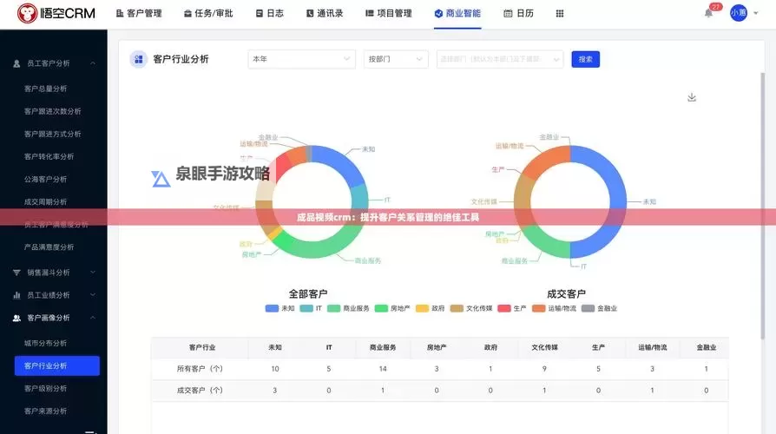Click the 员工客户分析 person icon
Image resolution: width=776 pixels, height=434 pixels.
pyautogui.click(x=16, y=63)
